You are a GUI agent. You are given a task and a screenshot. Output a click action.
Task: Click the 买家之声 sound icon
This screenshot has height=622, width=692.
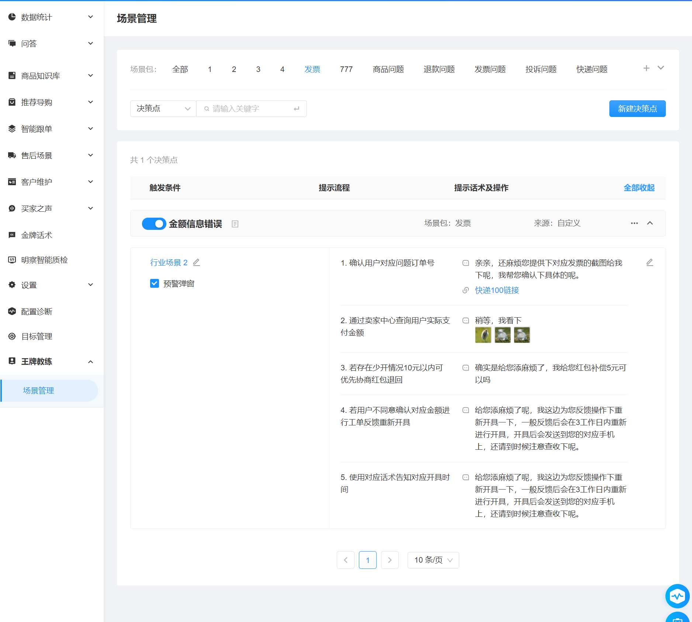point(12,208)
